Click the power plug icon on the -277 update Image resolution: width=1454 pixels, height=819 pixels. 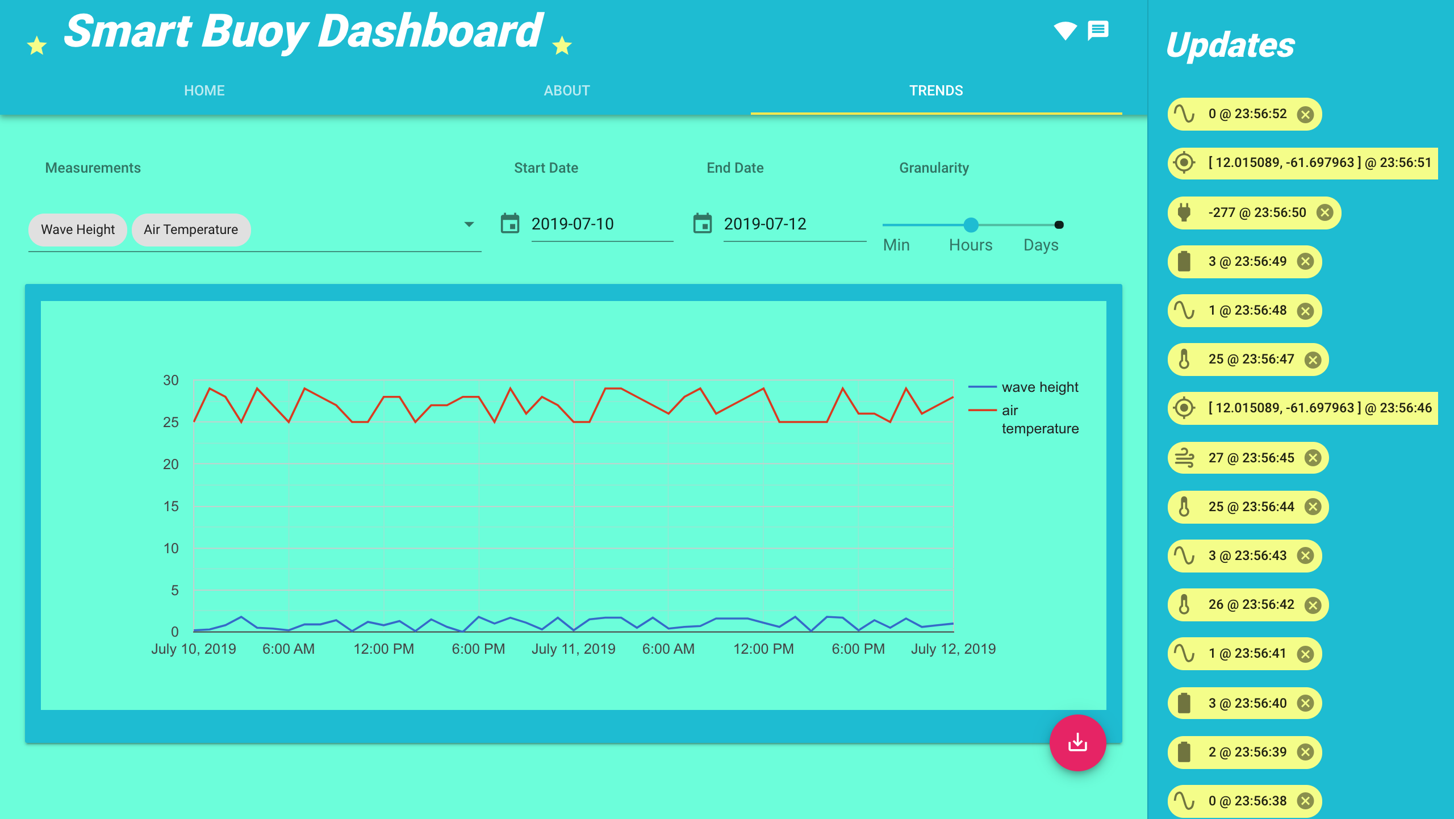pos(1185,212)
